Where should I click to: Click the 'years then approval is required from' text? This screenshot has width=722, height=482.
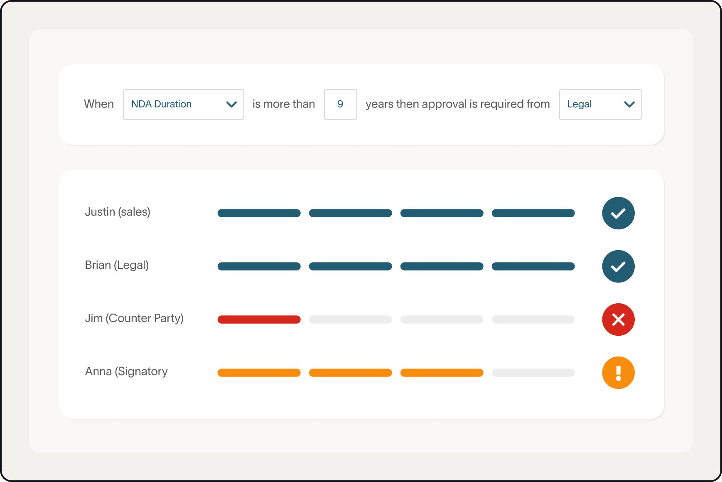pos(457,104)
